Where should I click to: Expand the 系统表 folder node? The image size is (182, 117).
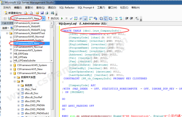point(18,85)
